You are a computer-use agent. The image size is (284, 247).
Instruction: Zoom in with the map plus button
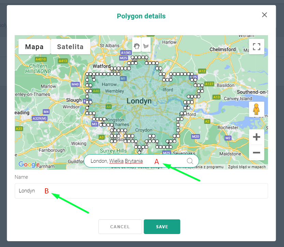[x=256, y=137]
